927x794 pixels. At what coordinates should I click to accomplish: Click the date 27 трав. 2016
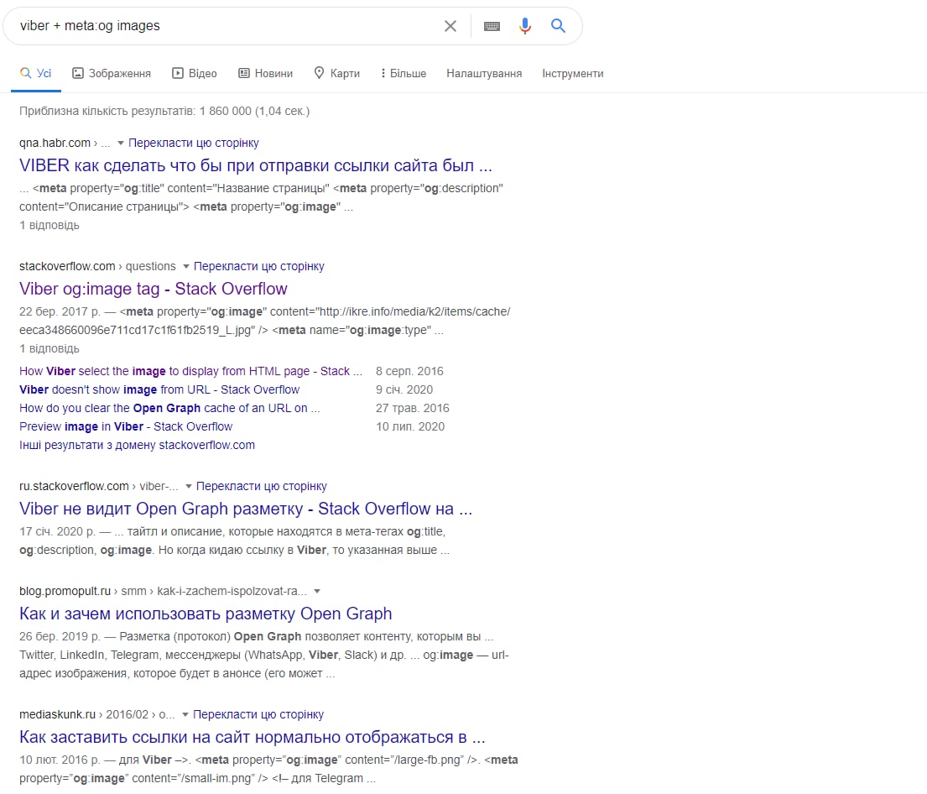[x=413, y=408]
